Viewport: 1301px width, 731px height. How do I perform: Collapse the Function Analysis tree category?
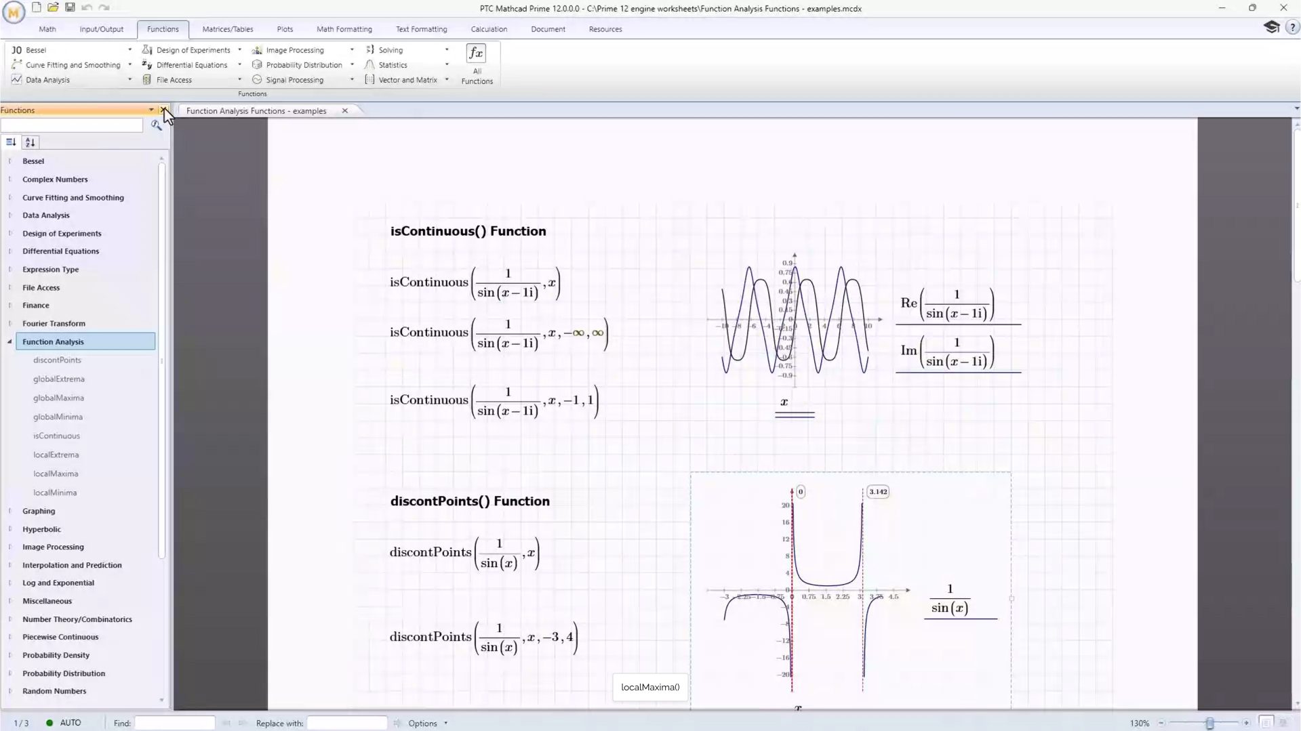(x=9, y=342)
